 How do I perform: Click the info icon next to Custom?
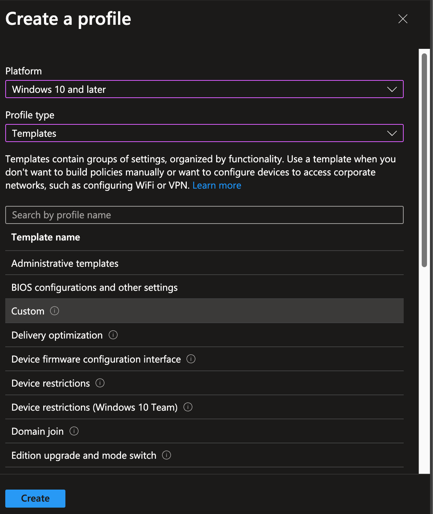(x=55, y=311)
